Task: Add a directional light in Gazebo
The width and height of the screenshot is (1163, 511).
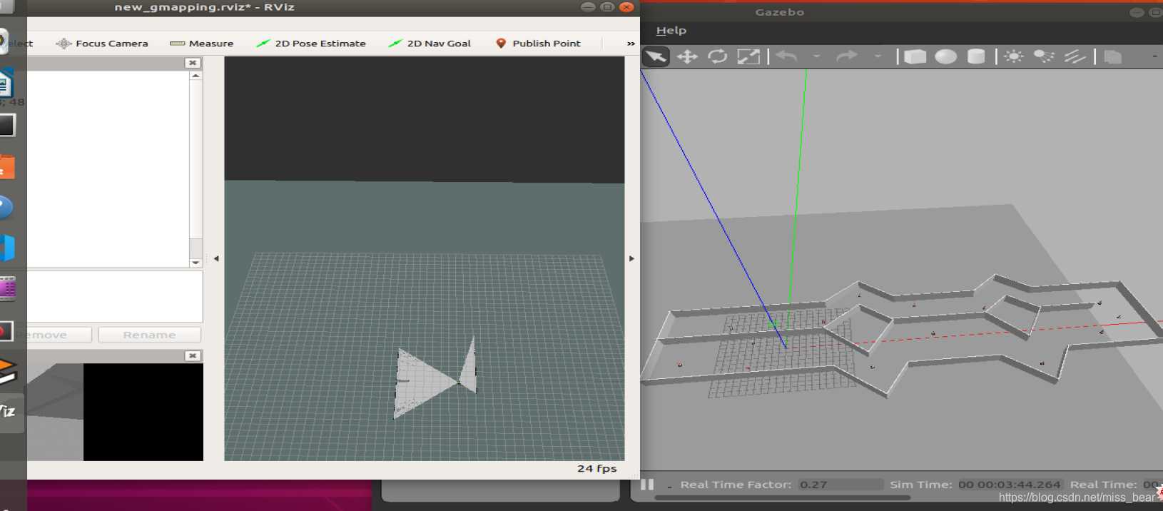Action: (1075, 56)
